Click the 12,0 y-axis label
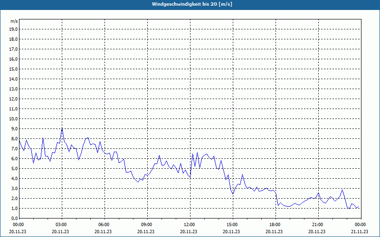The height and width of the screenshot is (237, 380). pyautogui.click(x=13, y=99)
